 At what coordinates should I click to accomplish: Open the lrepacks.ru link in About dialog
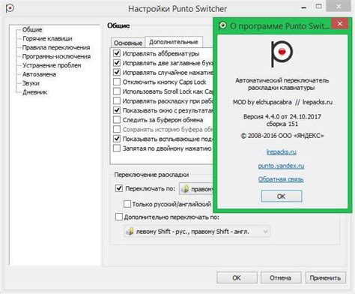pyautogui.click(x=281, y=151)
